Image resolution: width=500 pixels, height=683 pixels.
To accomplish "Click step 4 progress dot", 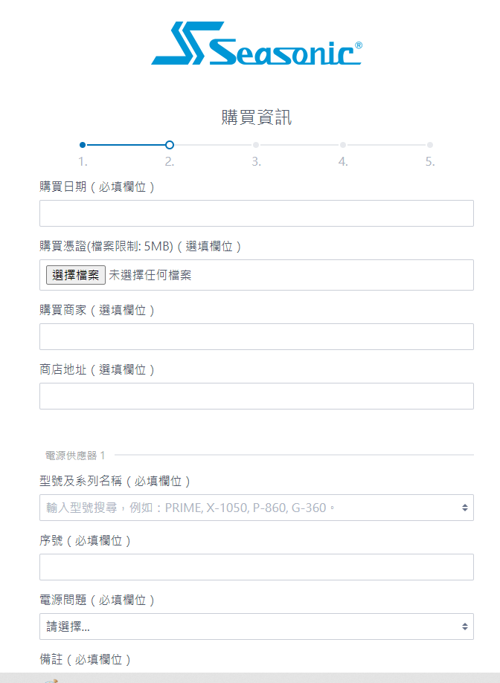I will pos(343,145).
